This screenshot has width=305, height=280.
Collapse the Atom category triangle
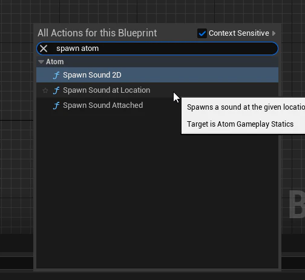(41, 62)
